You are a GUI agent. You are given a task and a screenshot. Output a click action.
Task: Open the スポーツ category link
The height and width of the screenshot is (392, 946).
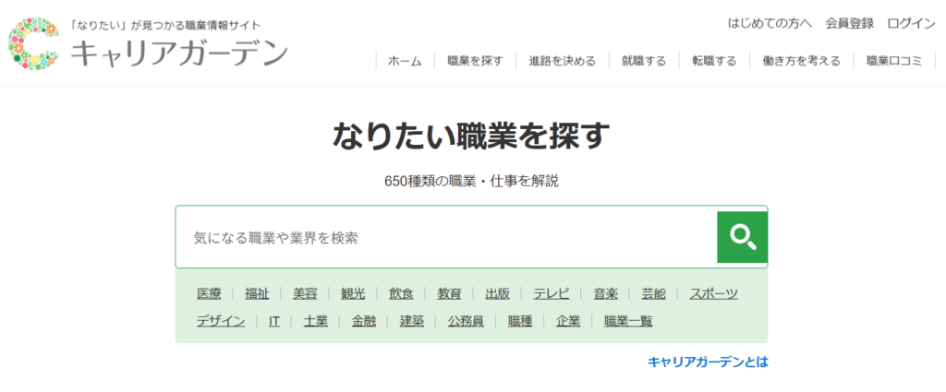tap(714, 294)
